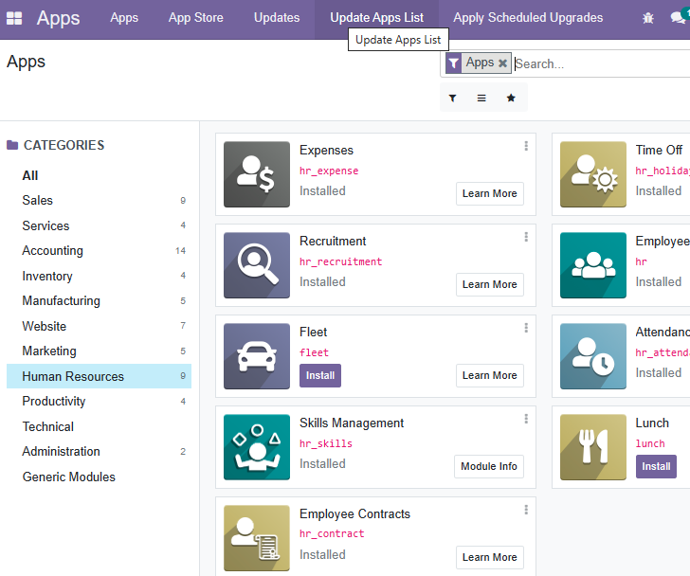Select the Manufacturing category

[x=99, y=300]
